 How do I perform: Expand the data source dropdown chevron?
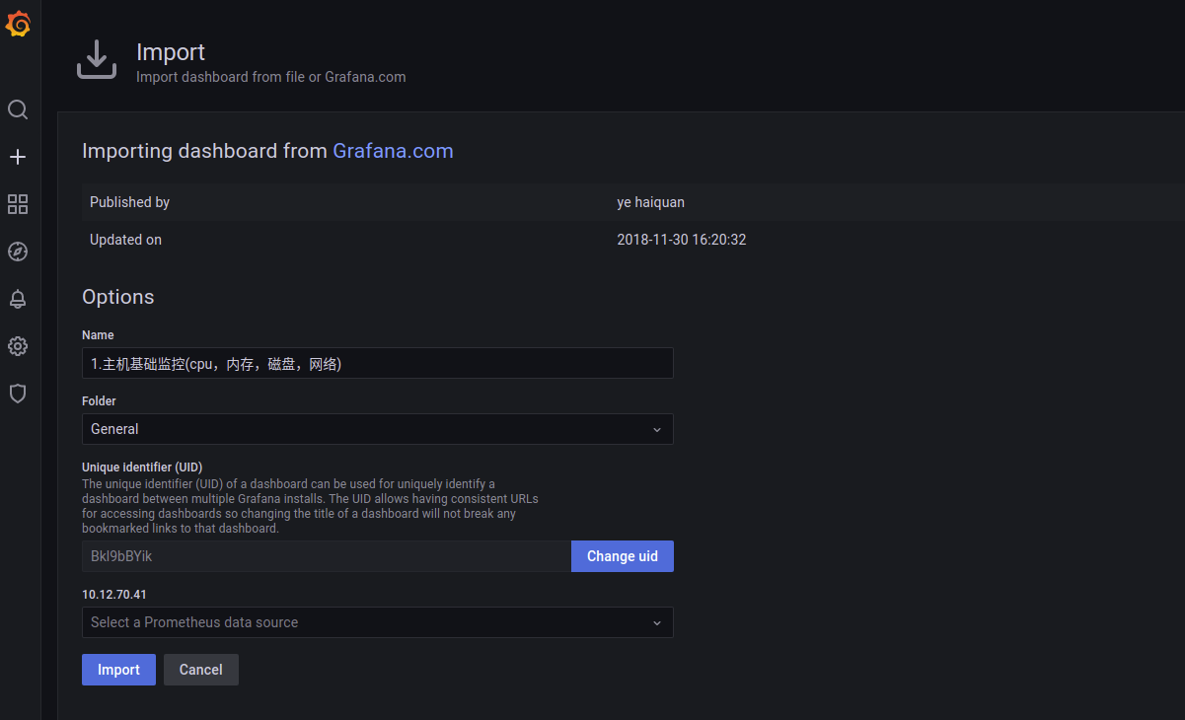tap(657, 622)
